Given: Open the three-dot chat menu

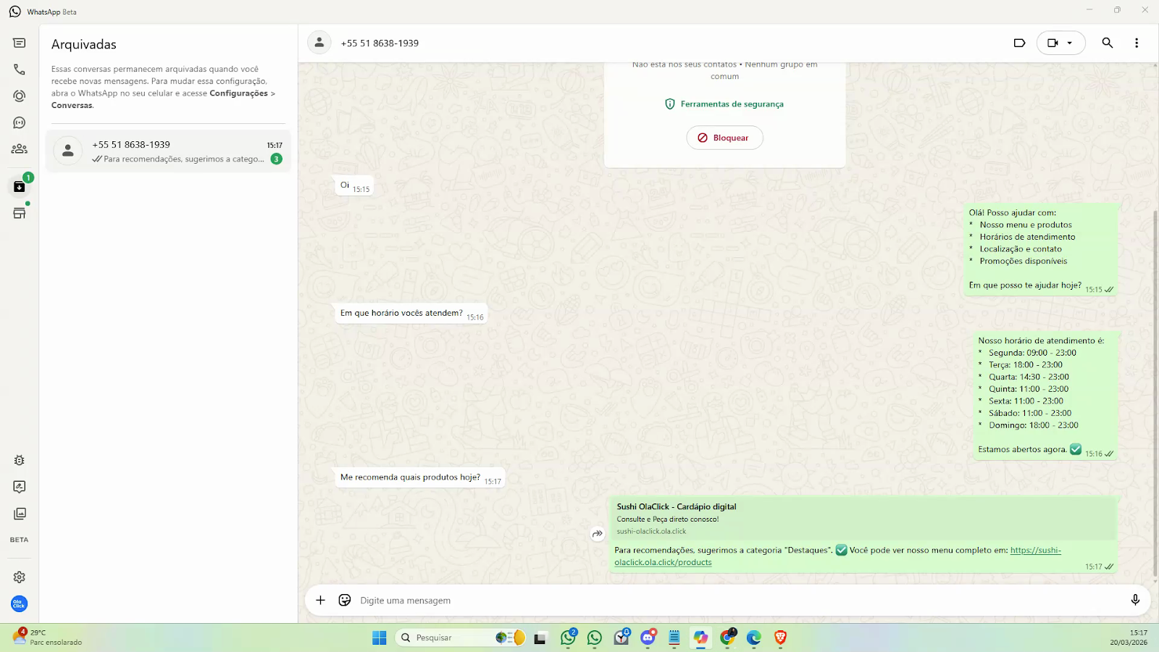Looking at the screenshot, I should click(x=1137, y=43).
